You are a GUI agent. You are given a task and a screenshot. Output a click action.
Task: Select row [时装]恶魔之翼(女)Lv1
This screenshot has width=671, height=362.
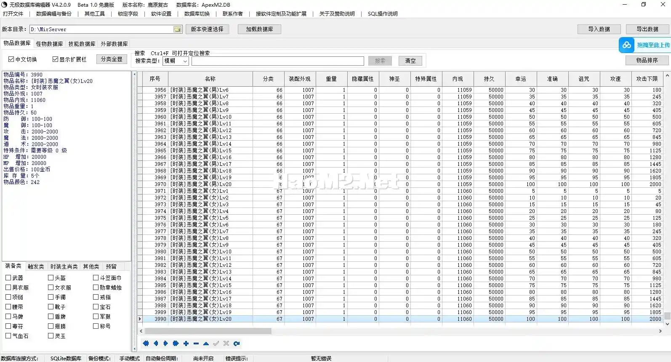(400, 191)
